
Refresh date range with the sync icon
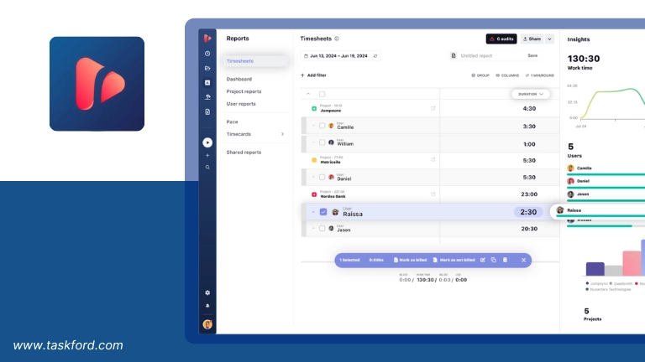375,56
